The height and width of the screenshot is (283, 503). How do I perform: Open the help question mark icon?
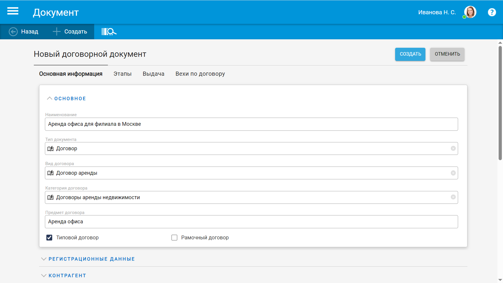coord(492,12)
